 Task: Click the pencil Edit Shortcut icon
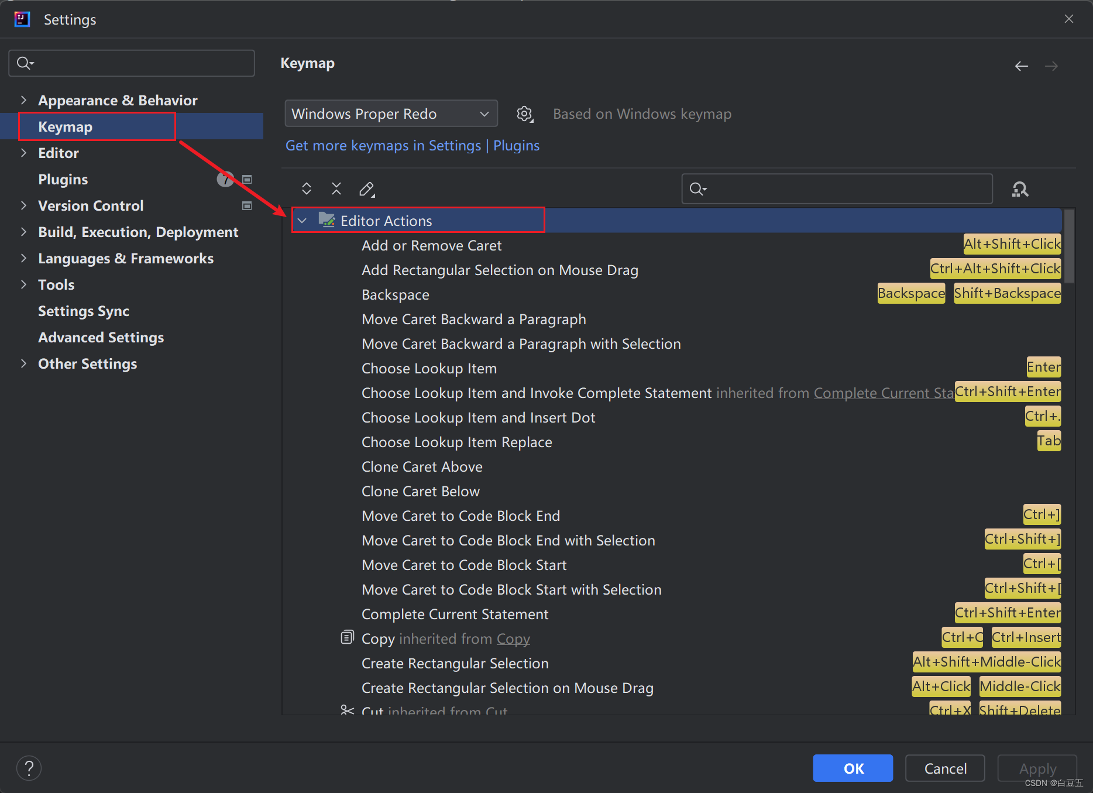(367, 188)
